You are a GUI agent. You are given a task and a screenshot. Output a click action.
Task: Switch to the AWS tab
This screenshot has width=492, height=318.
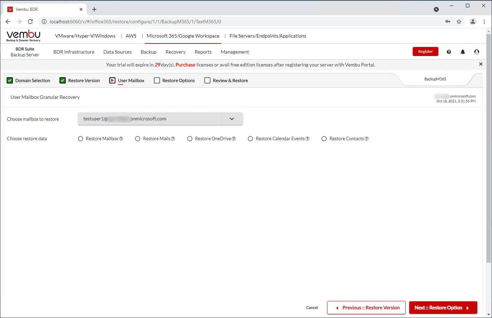(131, 36)
